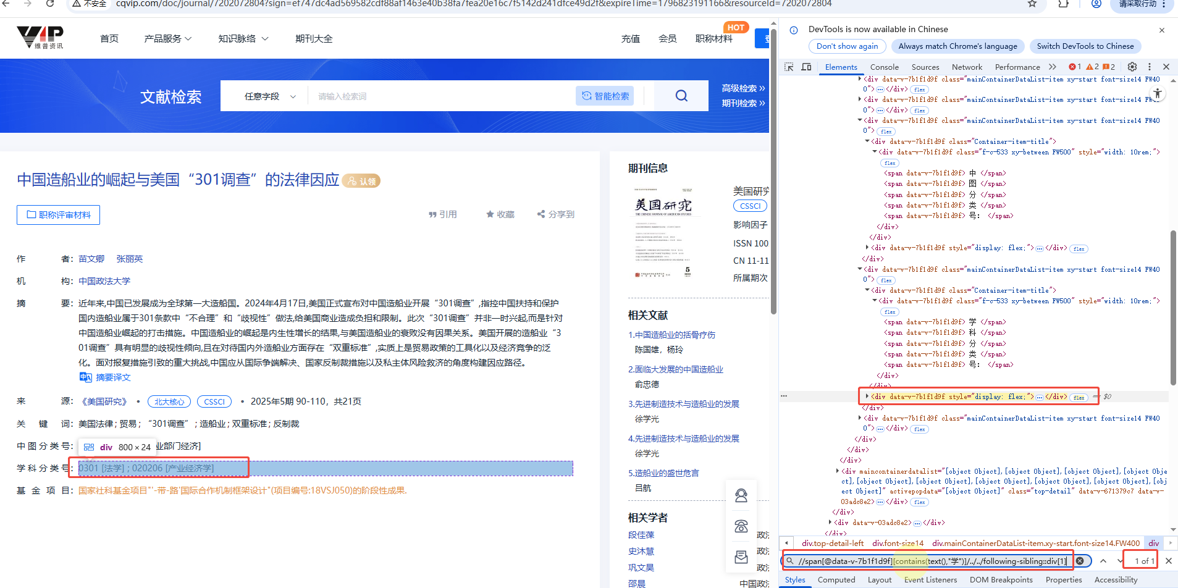Image resolution: width=1178 pixels, height=588 pixels.
Task: Click the DevTools Elements panel scrollbar
Action: [1173, 308]
